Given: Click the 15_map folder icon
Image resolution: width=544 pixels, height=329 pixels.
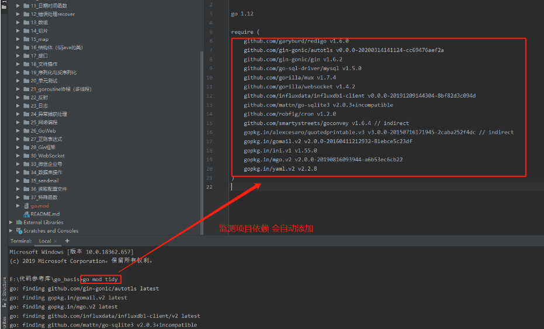Looking at the screenshot, I should [26, 39].
